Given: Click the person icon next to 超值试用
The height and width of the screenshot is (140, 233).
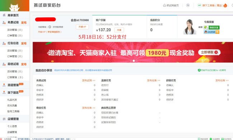Looking at the screenshot, I should 4,64.
